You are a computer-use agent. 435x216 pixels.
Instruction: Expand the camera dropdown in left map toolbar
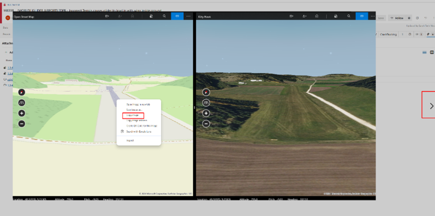click(x=107, y=16)
